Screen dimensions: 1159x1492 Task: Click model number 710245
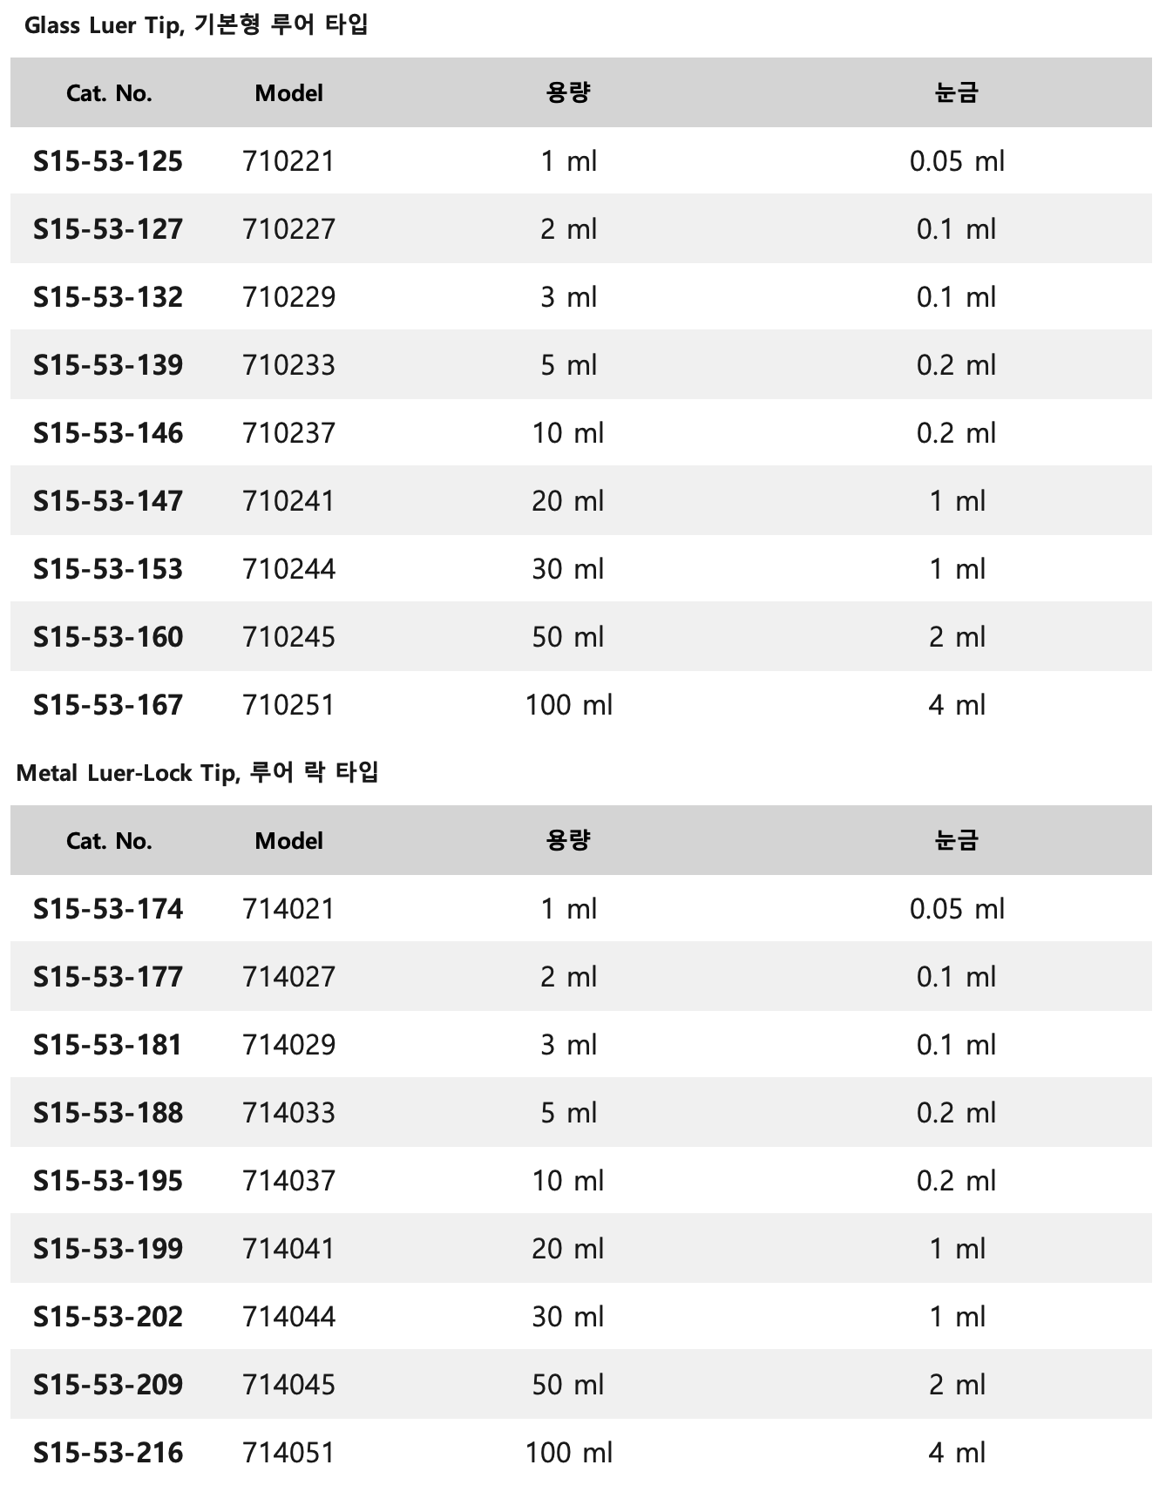288,637
